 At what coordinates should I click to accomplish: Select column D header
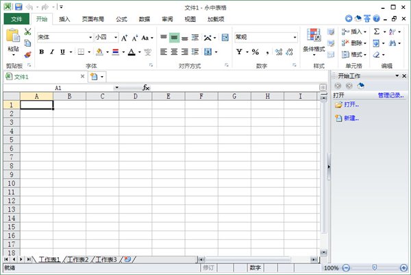135,96
